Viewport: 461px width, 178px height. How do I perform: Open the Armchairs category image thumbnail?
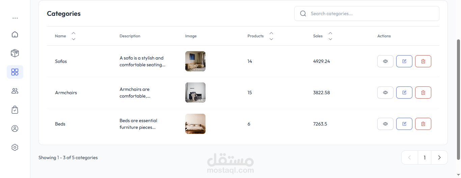(x=195, y=93)
